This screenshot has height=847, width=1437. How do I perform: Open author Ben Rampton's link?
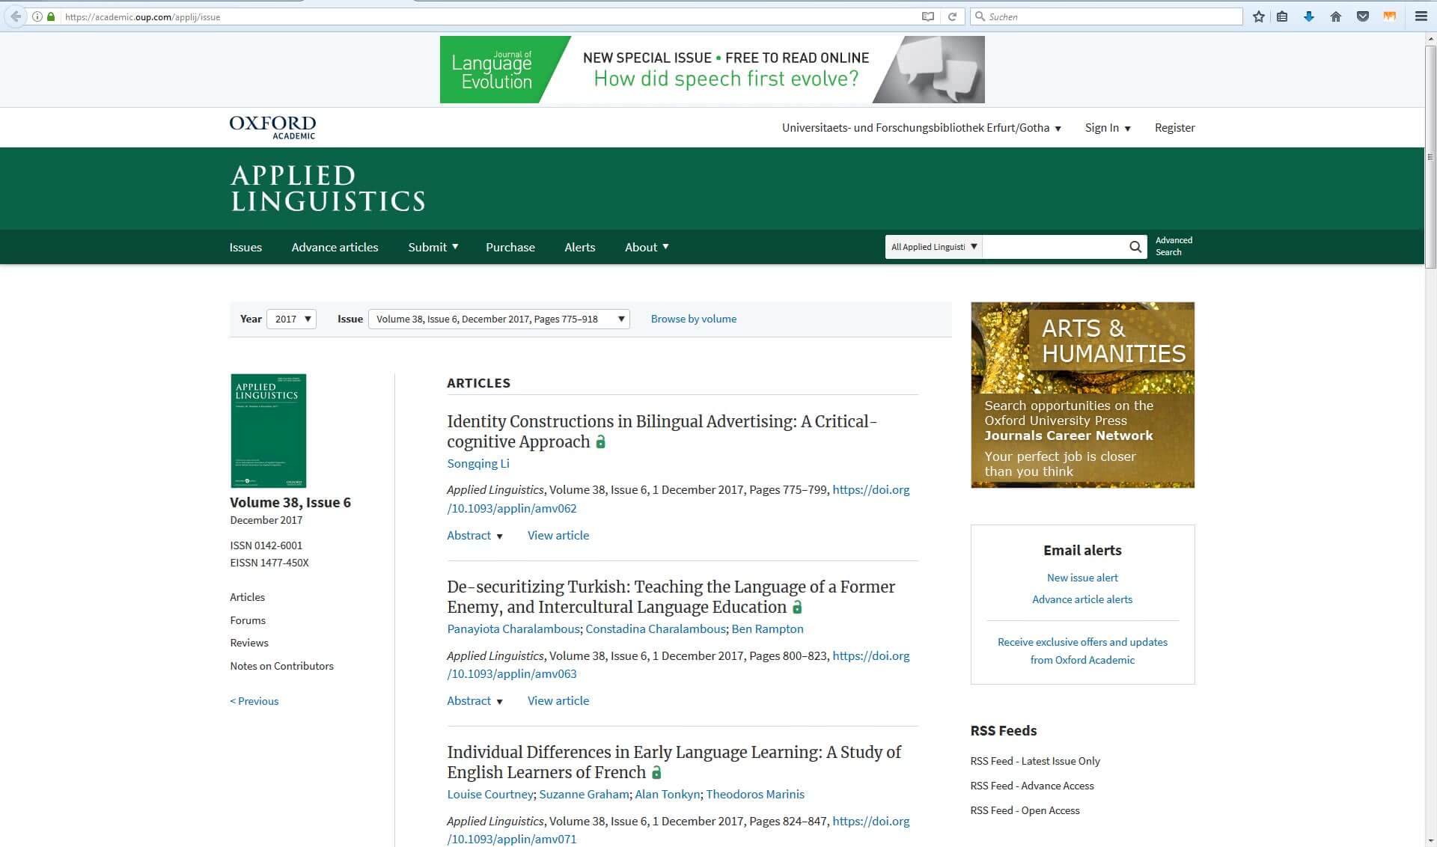click(x=767, y=629)
